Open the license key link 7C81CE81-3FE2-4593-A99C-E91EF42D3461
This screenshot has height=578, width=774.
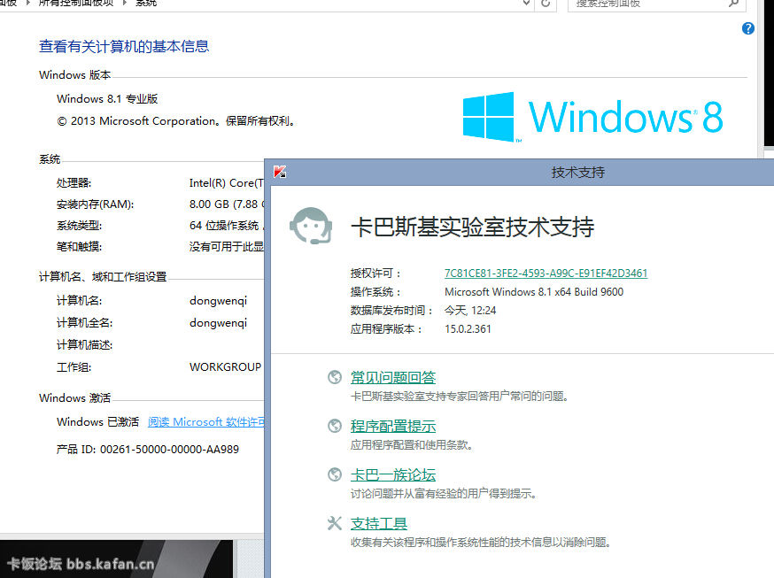point(546,274)
